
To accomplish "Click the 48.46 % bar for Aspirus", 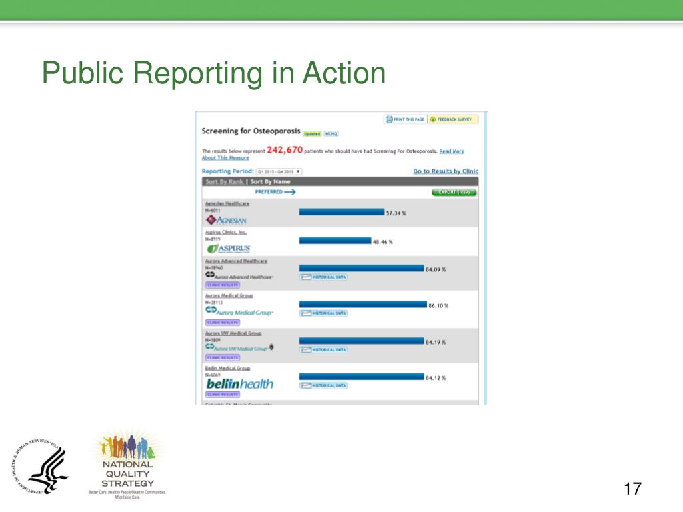I will click(x=335, y=241).
